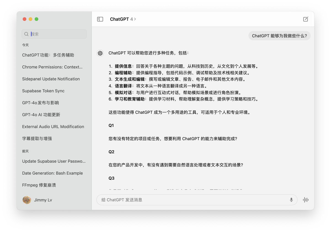
Task: Click the Jimmy Lv account name
Action: (43, 200)
